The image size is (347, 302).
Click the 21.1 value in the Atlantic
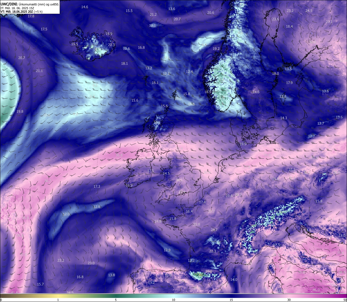39,71
